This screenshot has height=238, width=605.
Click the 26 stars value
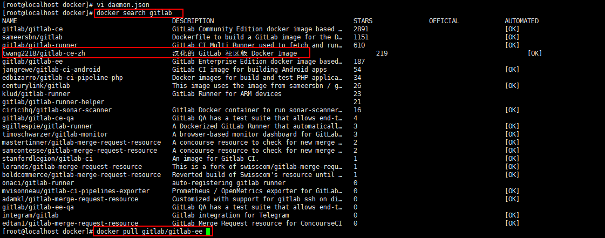(357, 86)
